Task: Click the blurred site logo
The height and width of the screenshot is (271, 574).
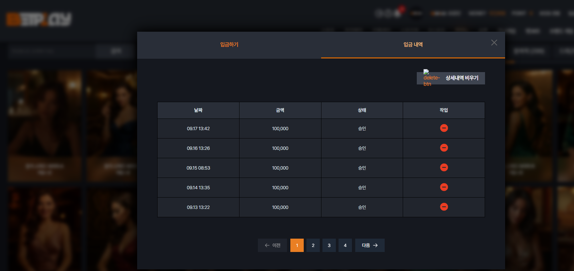Action: [39, 19]
